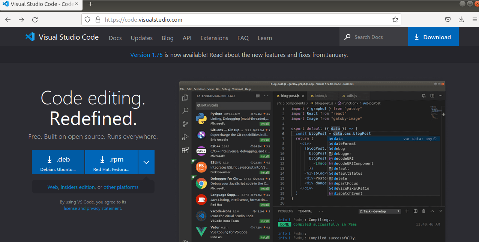Click the Source Control icon in screenshot sidebar

185,124
